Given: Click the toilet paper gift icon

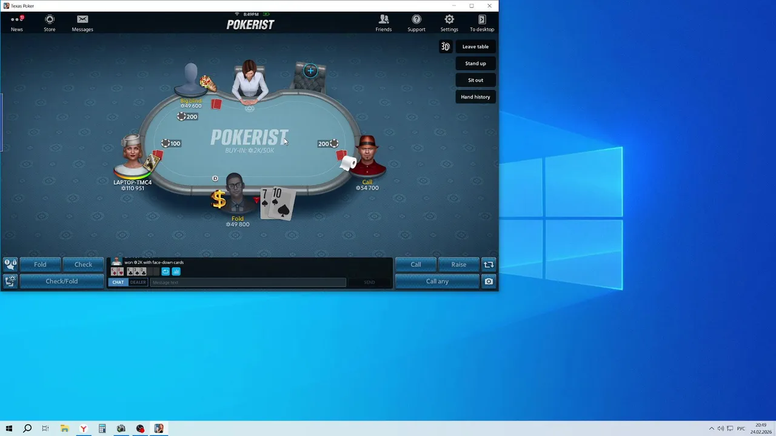Looking at the screenshot, I should click(x=348, y=163).
